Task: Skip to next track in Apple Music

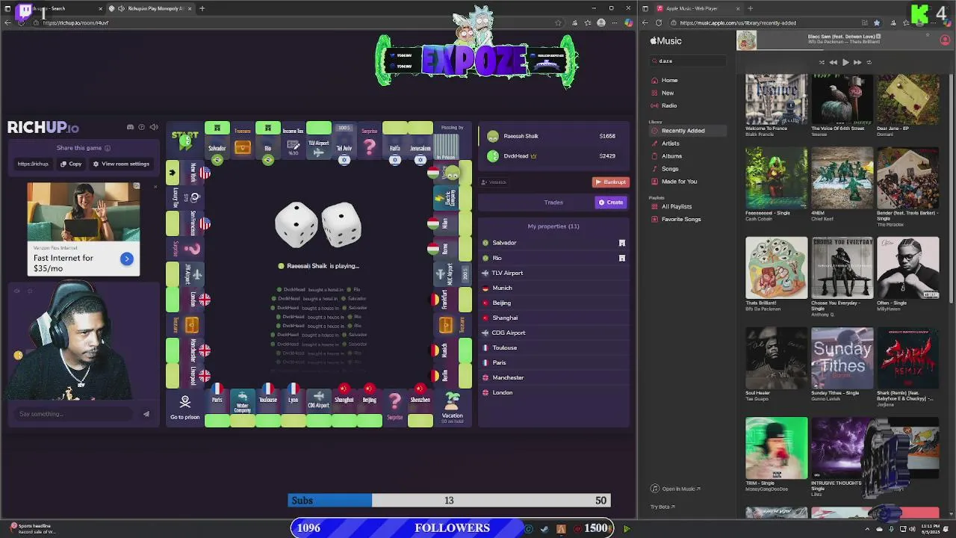Action: tap(857, 62)
